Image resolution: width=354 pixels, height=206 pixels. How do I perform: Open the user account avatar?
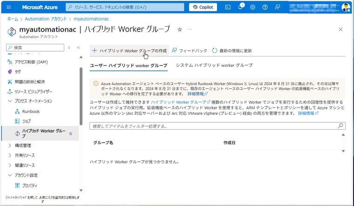[x=346, y=7]
